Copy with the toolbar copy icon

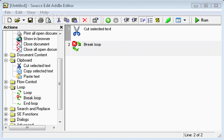pos(66,20)
